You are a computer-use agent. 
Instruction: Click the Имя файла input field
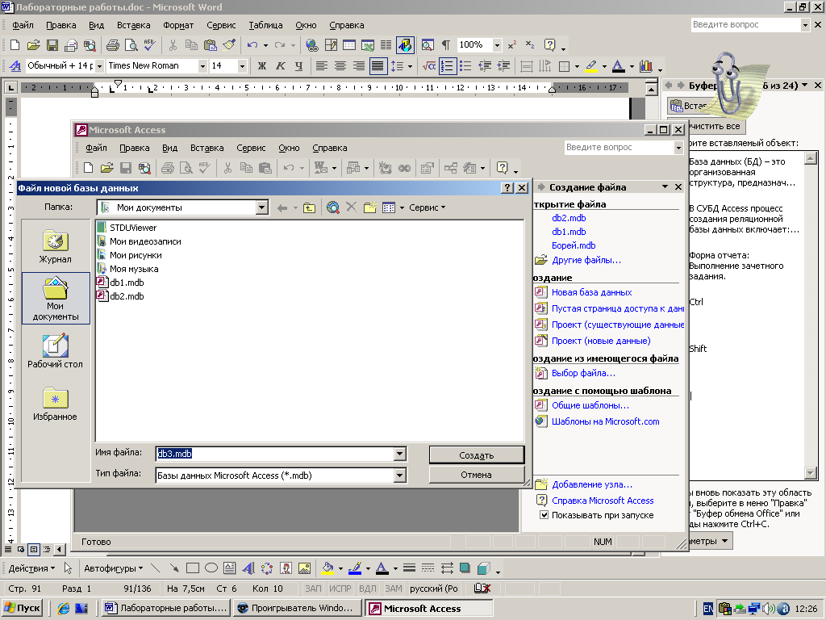(x=275, y=454)
